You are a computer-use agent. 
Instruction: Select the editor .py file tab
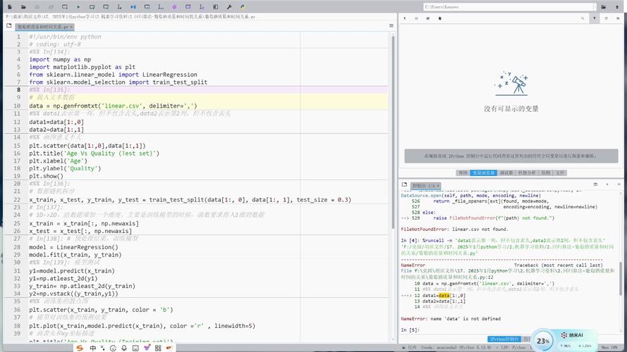[x=42, y=27]
